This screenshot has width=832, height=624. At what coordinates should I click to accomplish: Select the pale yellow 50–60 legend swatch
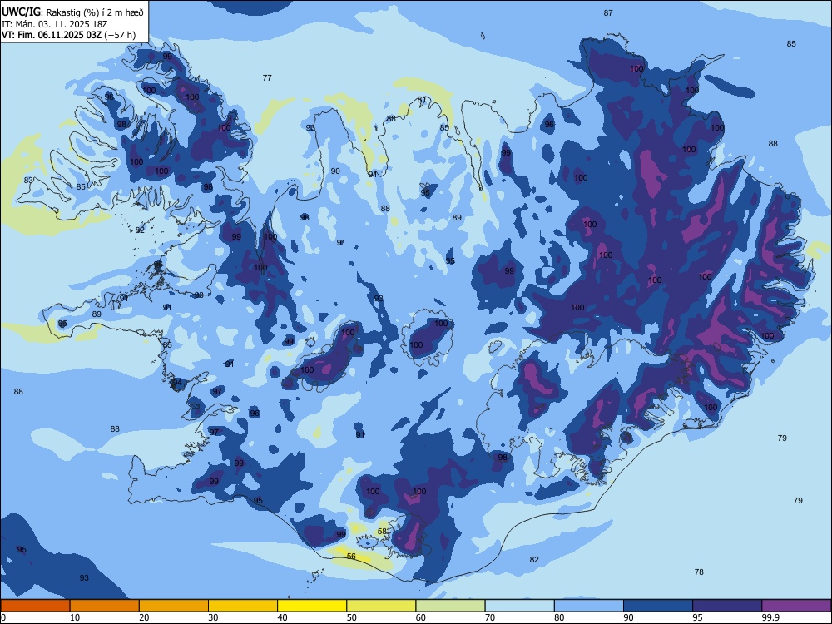point(381,606)
